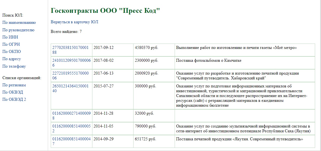Screen dimensions: 321x151
Task: Open contract number 0116200008514000047
Action: pos(71,139)
